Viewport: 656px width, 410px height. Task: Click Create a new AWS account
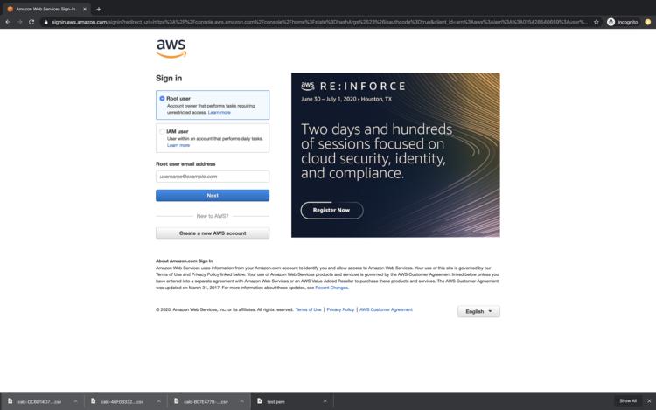(x=213, y=233)
